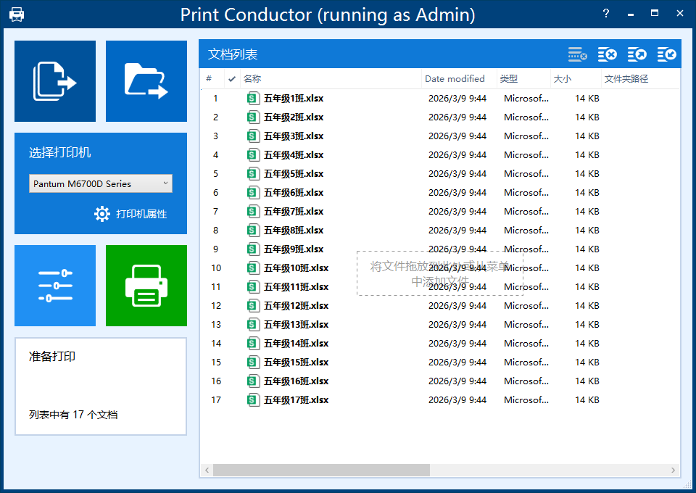Select the file 五年级10班.xlsx
This screenshot has width=696, height=493.
pos(296,268)
